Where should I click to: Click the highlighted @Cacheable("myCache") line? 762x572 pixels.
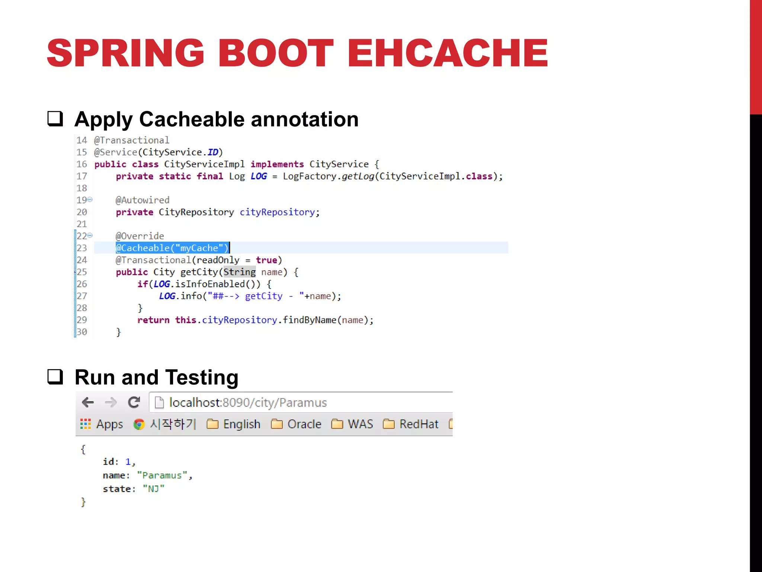point(172,248)
